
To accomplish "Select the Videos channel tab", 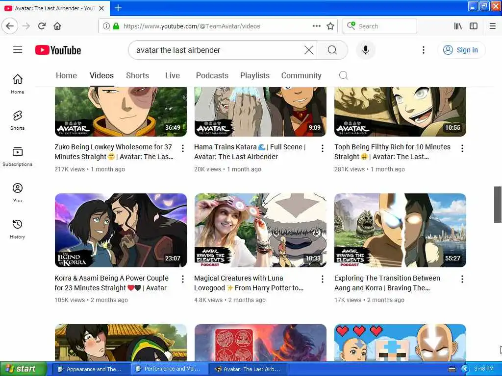I will click(101, 75).
